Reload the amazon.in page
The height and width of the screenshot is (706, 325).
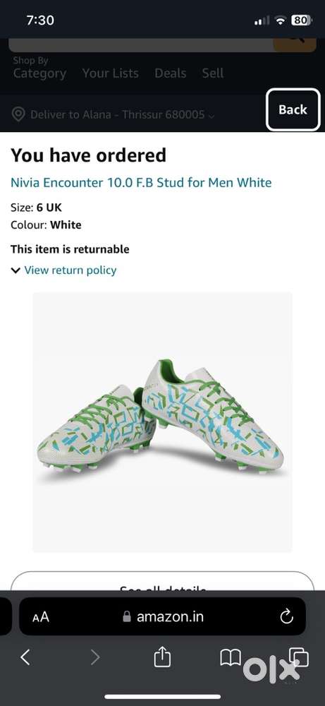(286, 617)
